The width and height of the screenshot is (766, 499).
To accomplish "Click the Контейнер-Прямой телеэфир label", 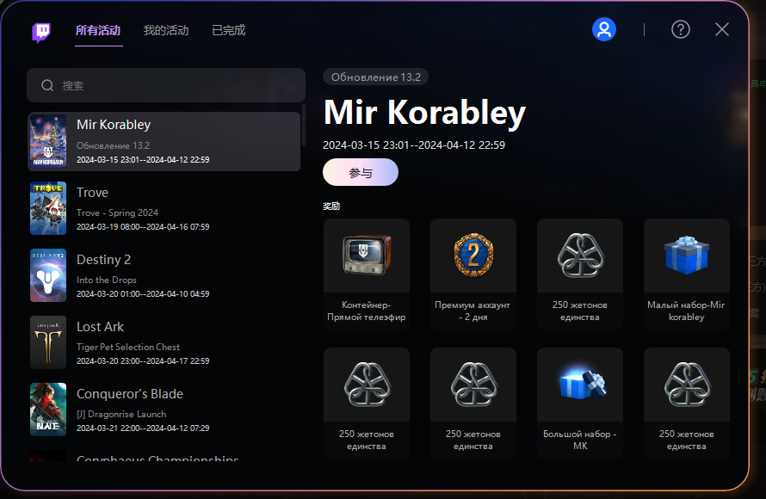I will pyautogui.click(x=367, y=311).
